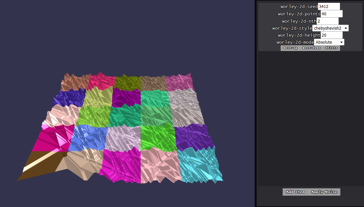Click the cyan terrain tile

198,165
